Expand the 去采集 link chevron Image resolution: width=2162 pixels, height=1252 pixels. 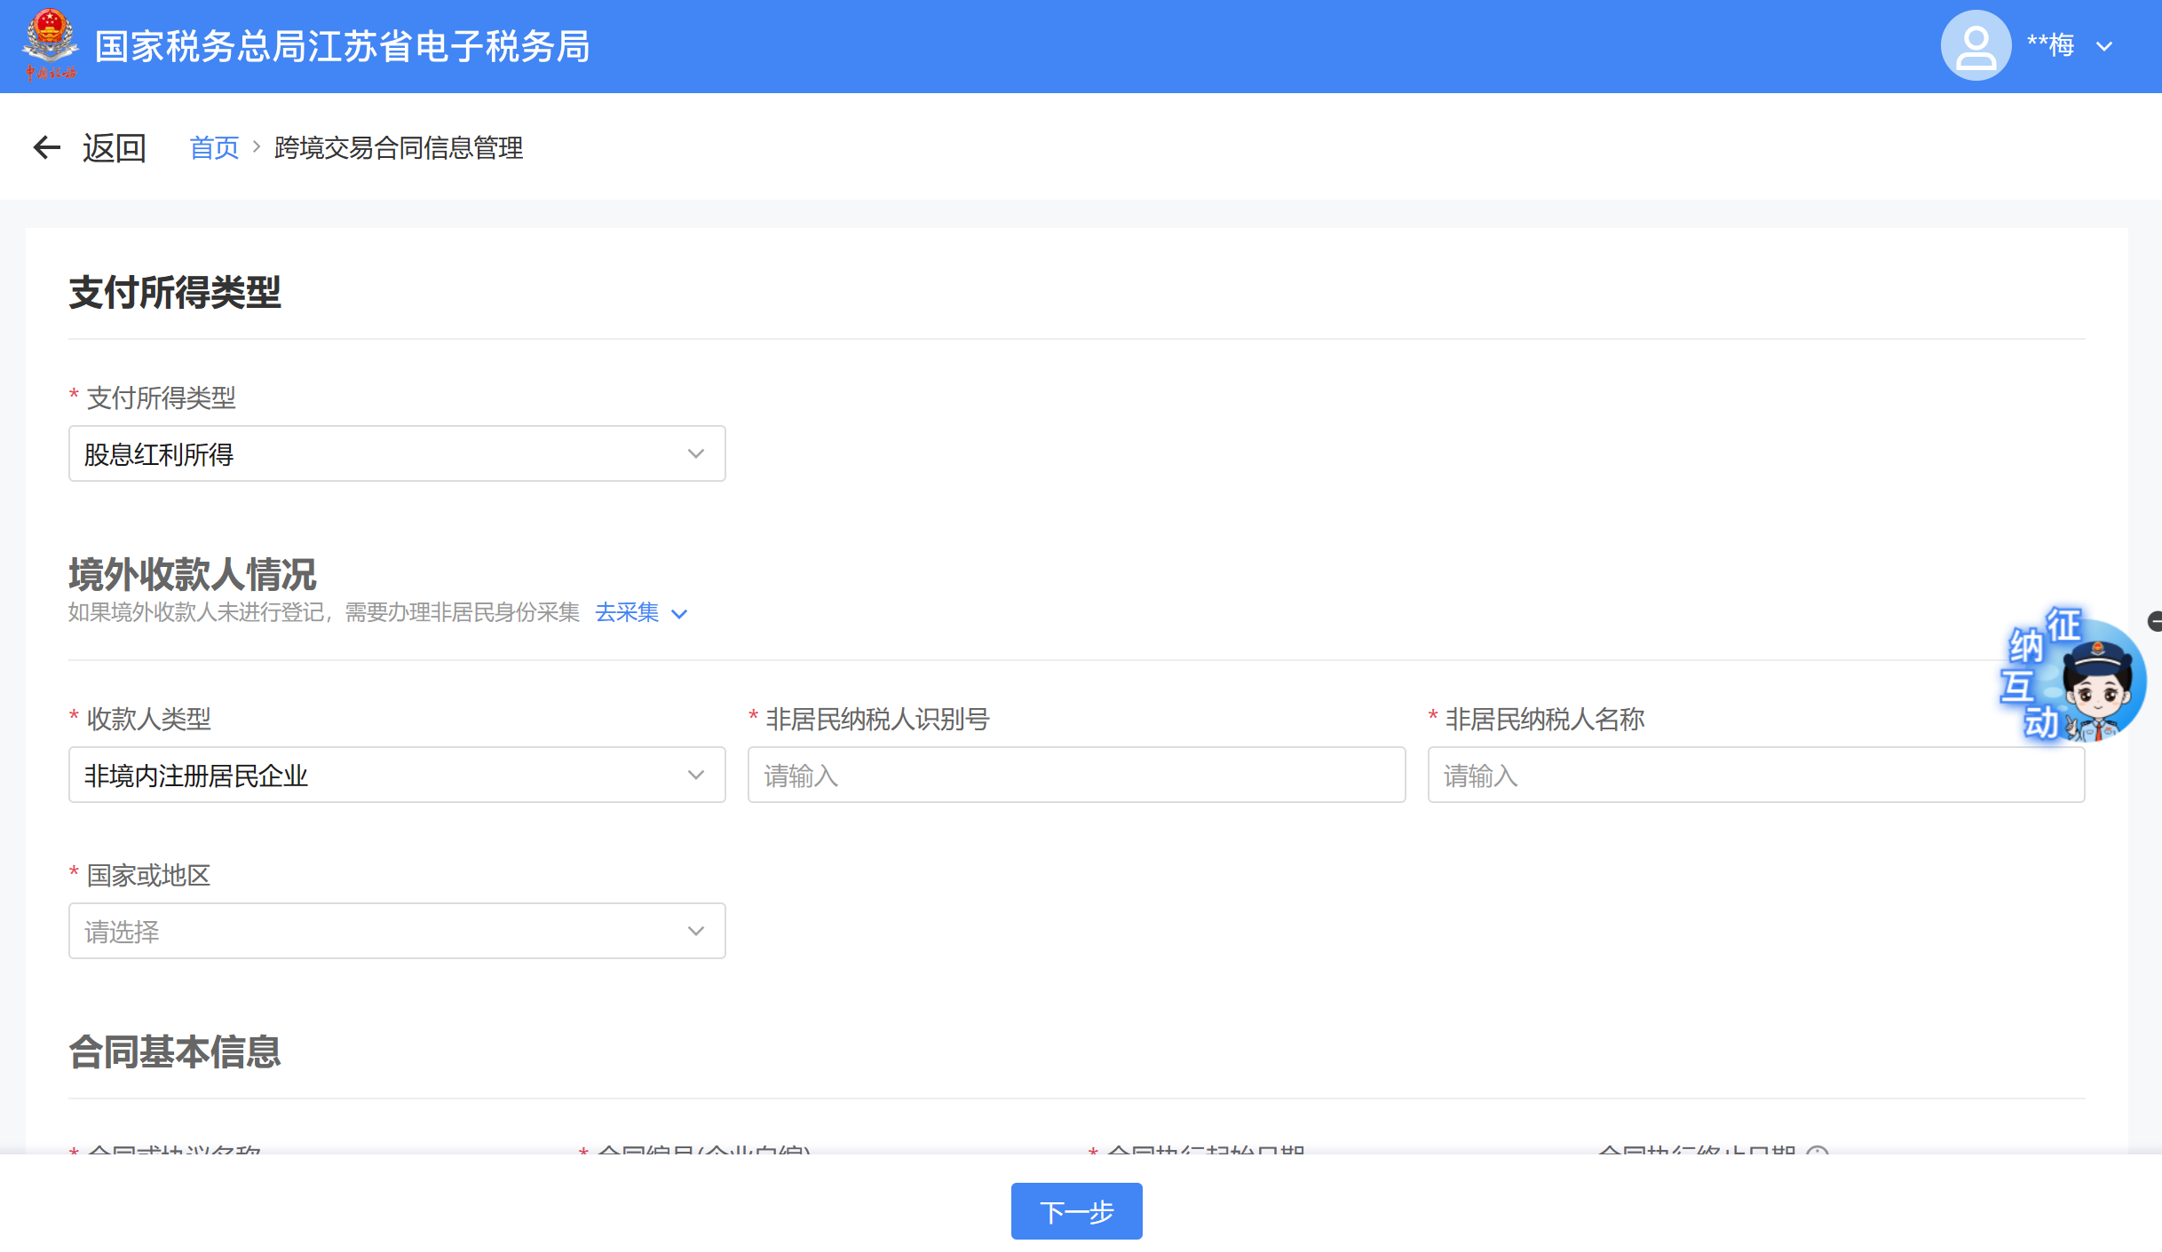679,614
